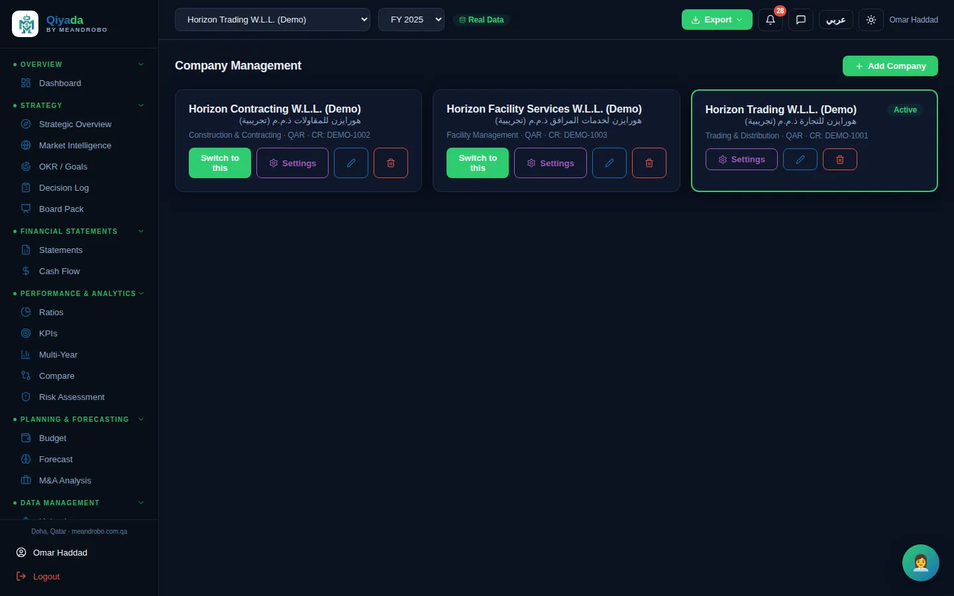Toggle light/dark theme sun icon

pyautogui.click(x=871, y=20)
